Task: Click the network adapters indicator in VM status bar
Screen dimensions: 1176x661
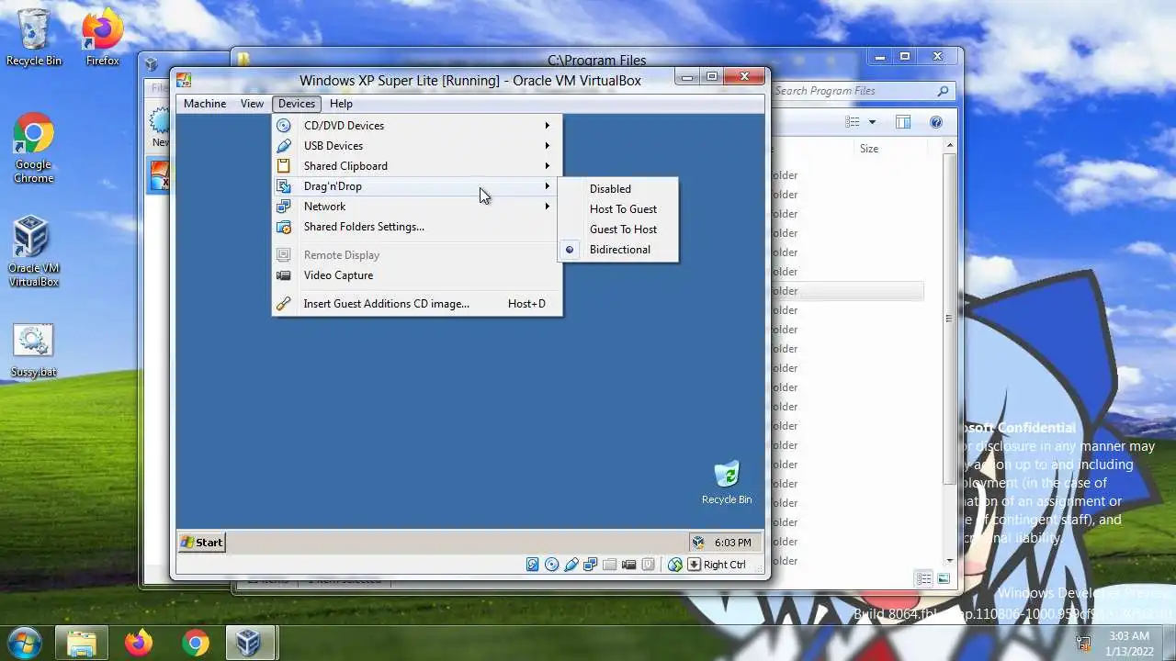Action: (x=590, y=565)
